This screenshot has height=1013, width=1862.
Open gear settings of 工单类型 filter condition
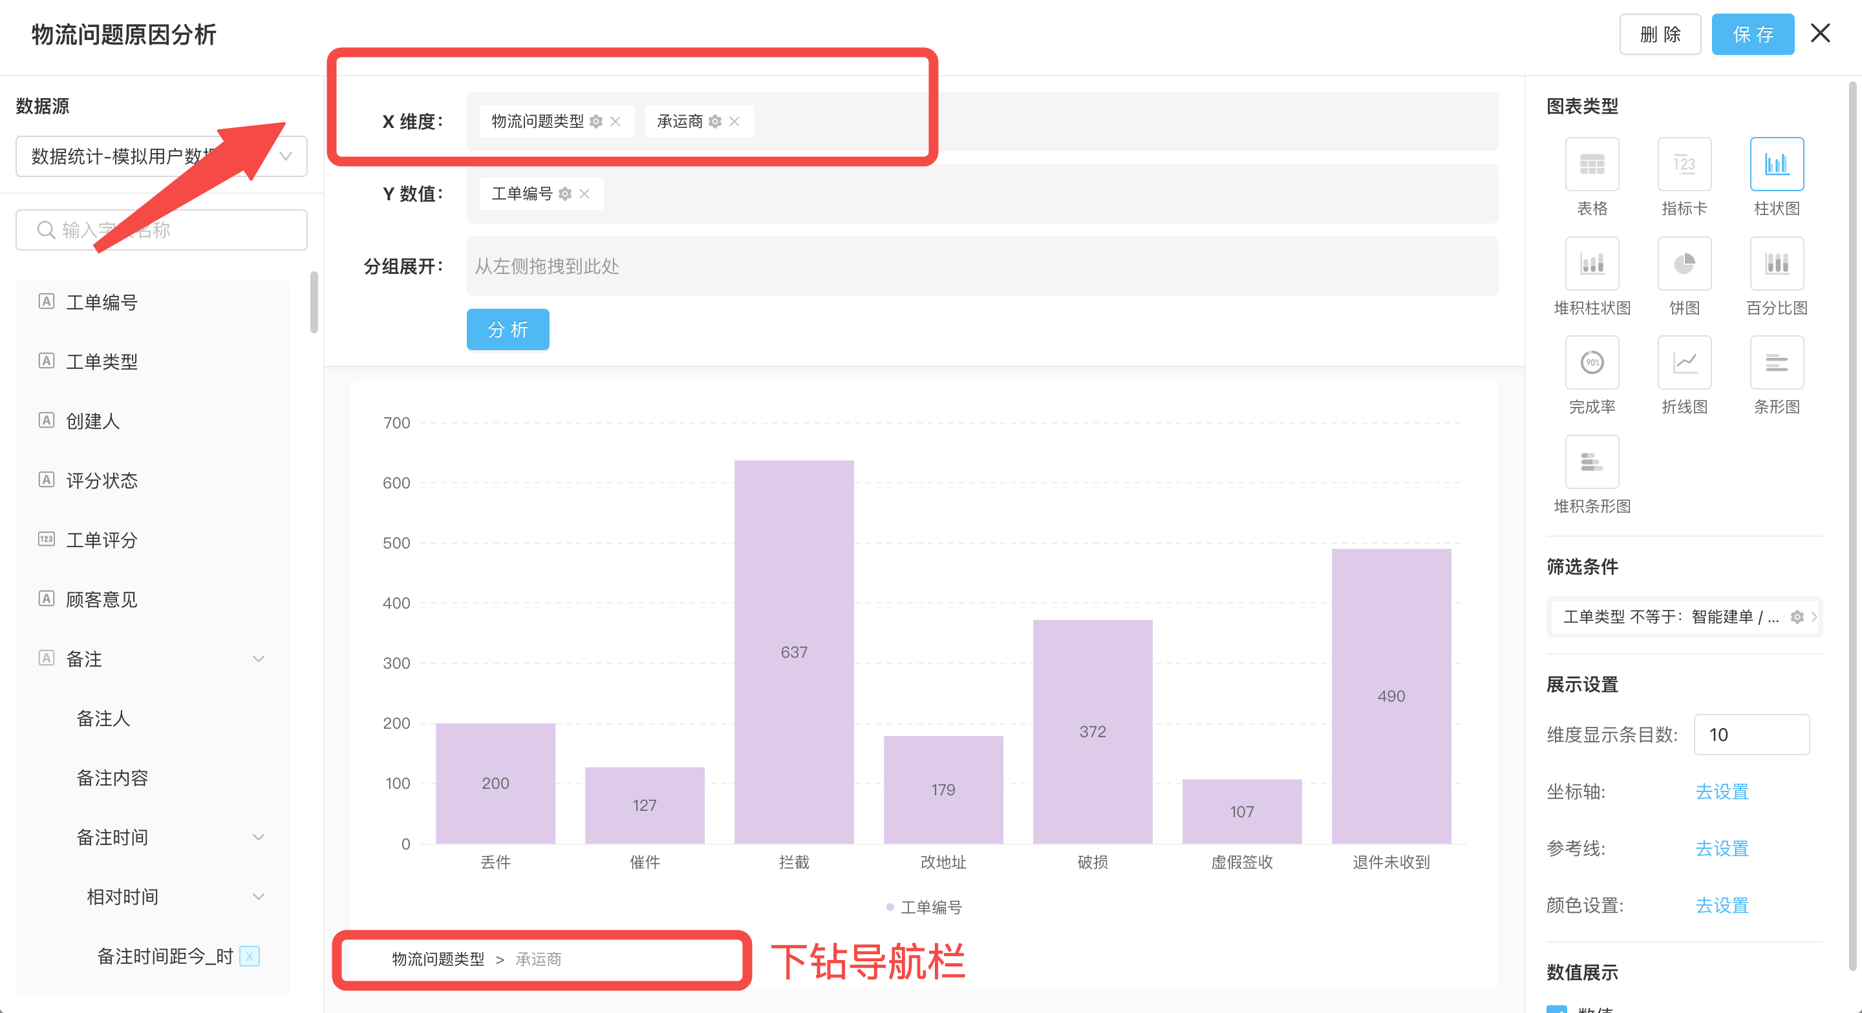tap(1797, 616)
